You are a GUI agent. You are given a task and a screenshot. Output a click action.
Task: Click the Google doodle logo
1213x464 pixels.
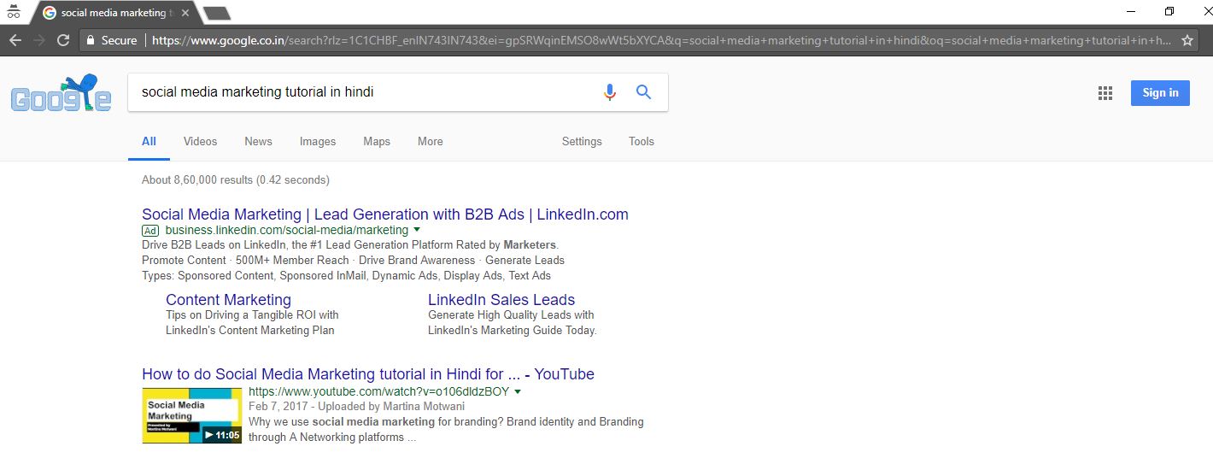pyautogui.click(x=61, y=94)
